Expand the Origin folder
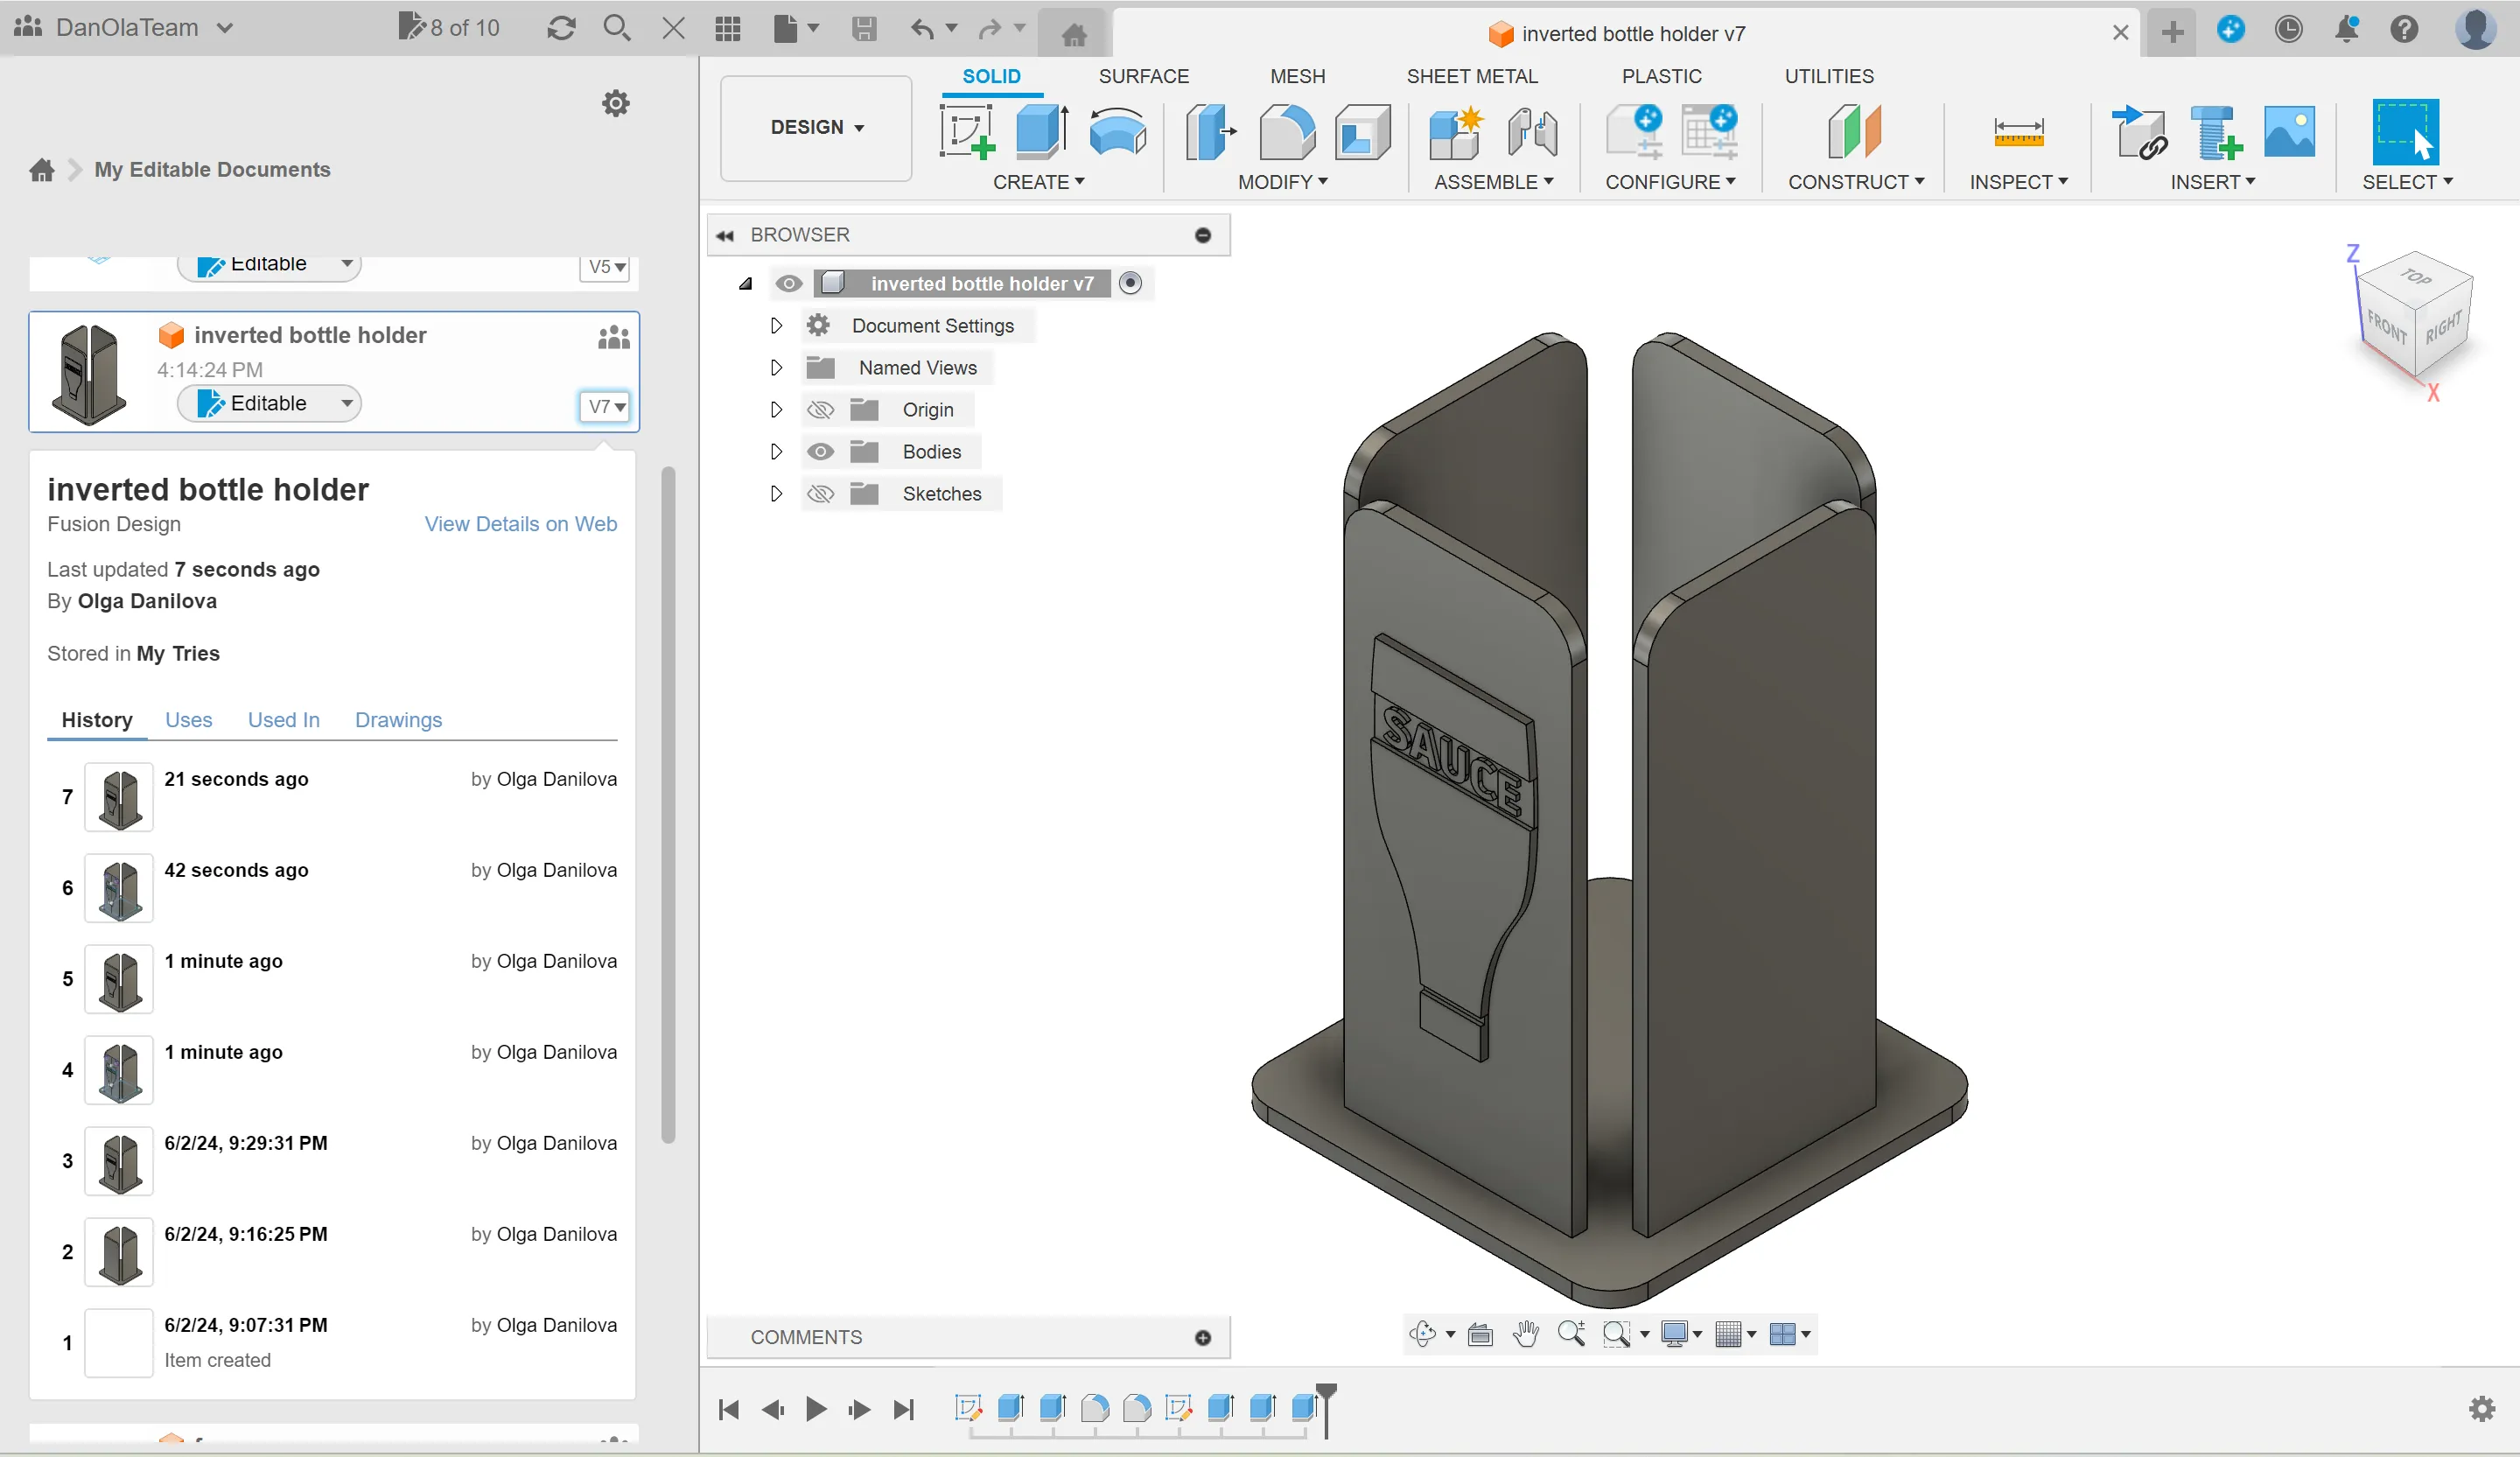The width and height of the screenshot is (2520, 1457). pos(776,410)
